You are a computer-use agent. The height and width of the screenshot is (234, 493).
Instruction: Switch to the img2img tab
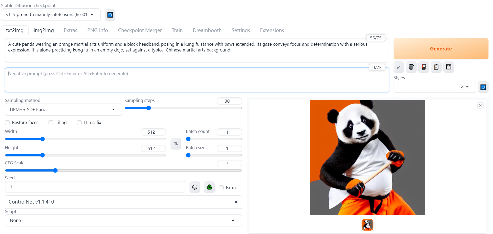[x=44, y=30]
